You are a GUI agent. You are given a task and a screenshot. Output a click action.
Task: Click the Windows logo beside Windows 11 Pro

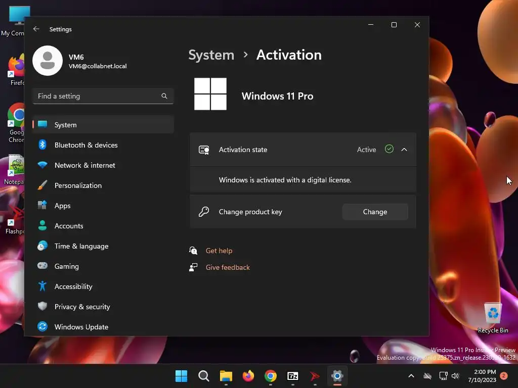pos(210,94)
